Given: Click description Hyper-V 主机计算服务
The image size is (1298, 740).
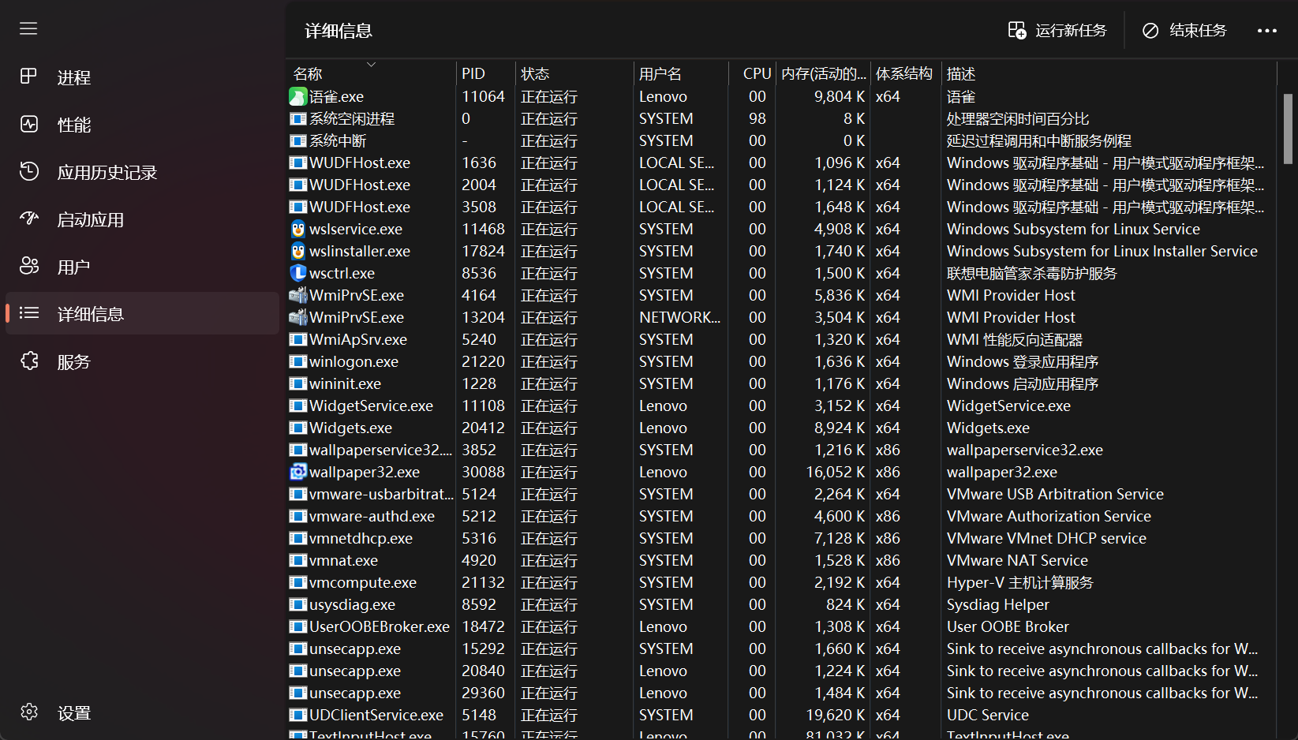Looking at the screenshot, I should (x=1020, y=582).
